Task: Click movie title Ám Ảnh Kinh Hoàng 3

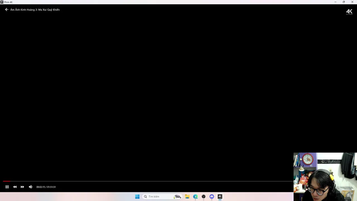Action: click(x=35, y=10)
